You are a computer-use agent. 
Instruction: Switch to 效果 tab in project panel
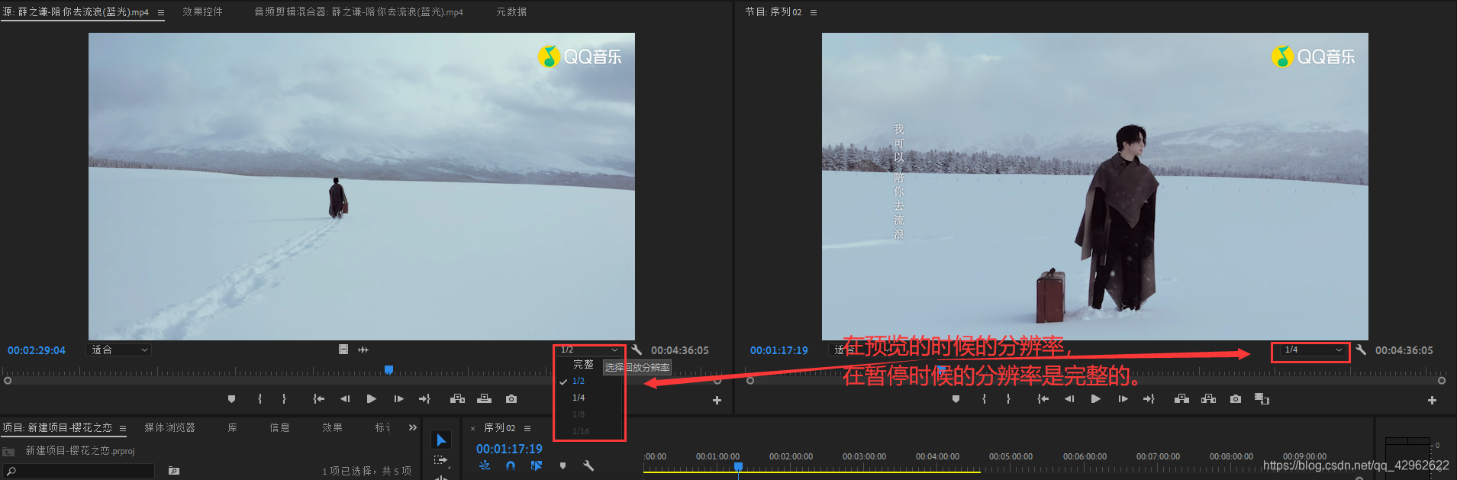[332, 427]
